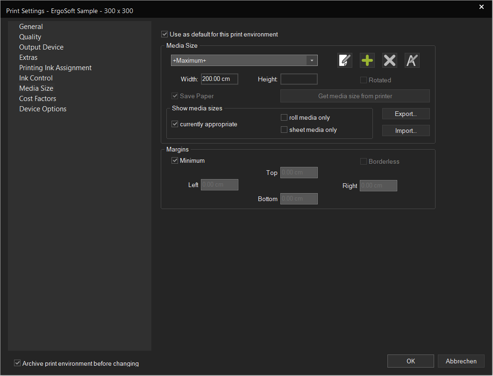Open Extras settings page
Screen dimensions: 493x376
click(29, 57)
